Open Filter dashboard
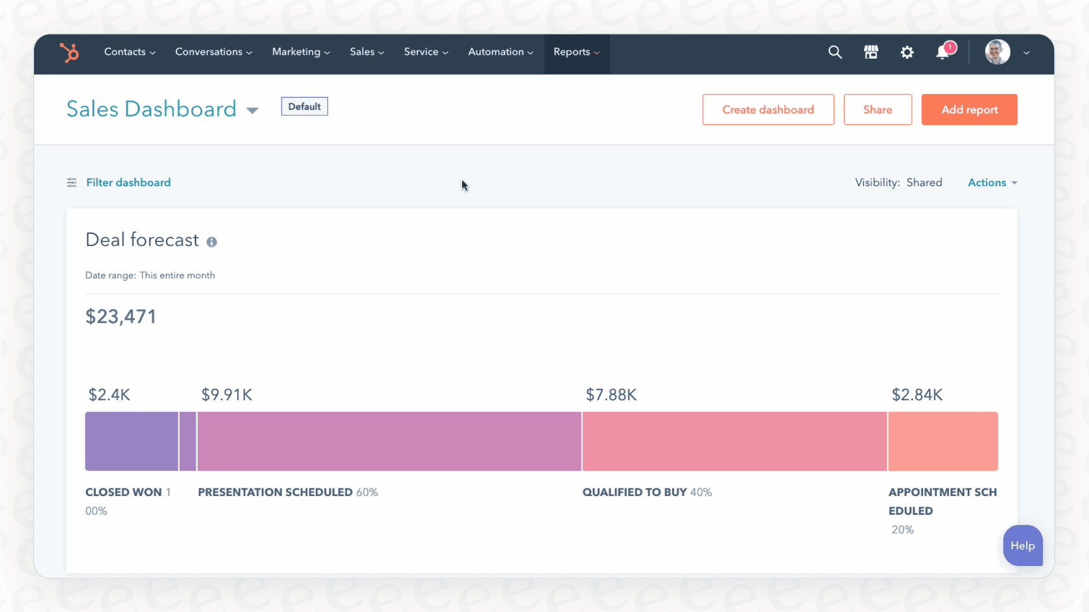Viewport: 1089px width, 612px height. coord(128,182)
